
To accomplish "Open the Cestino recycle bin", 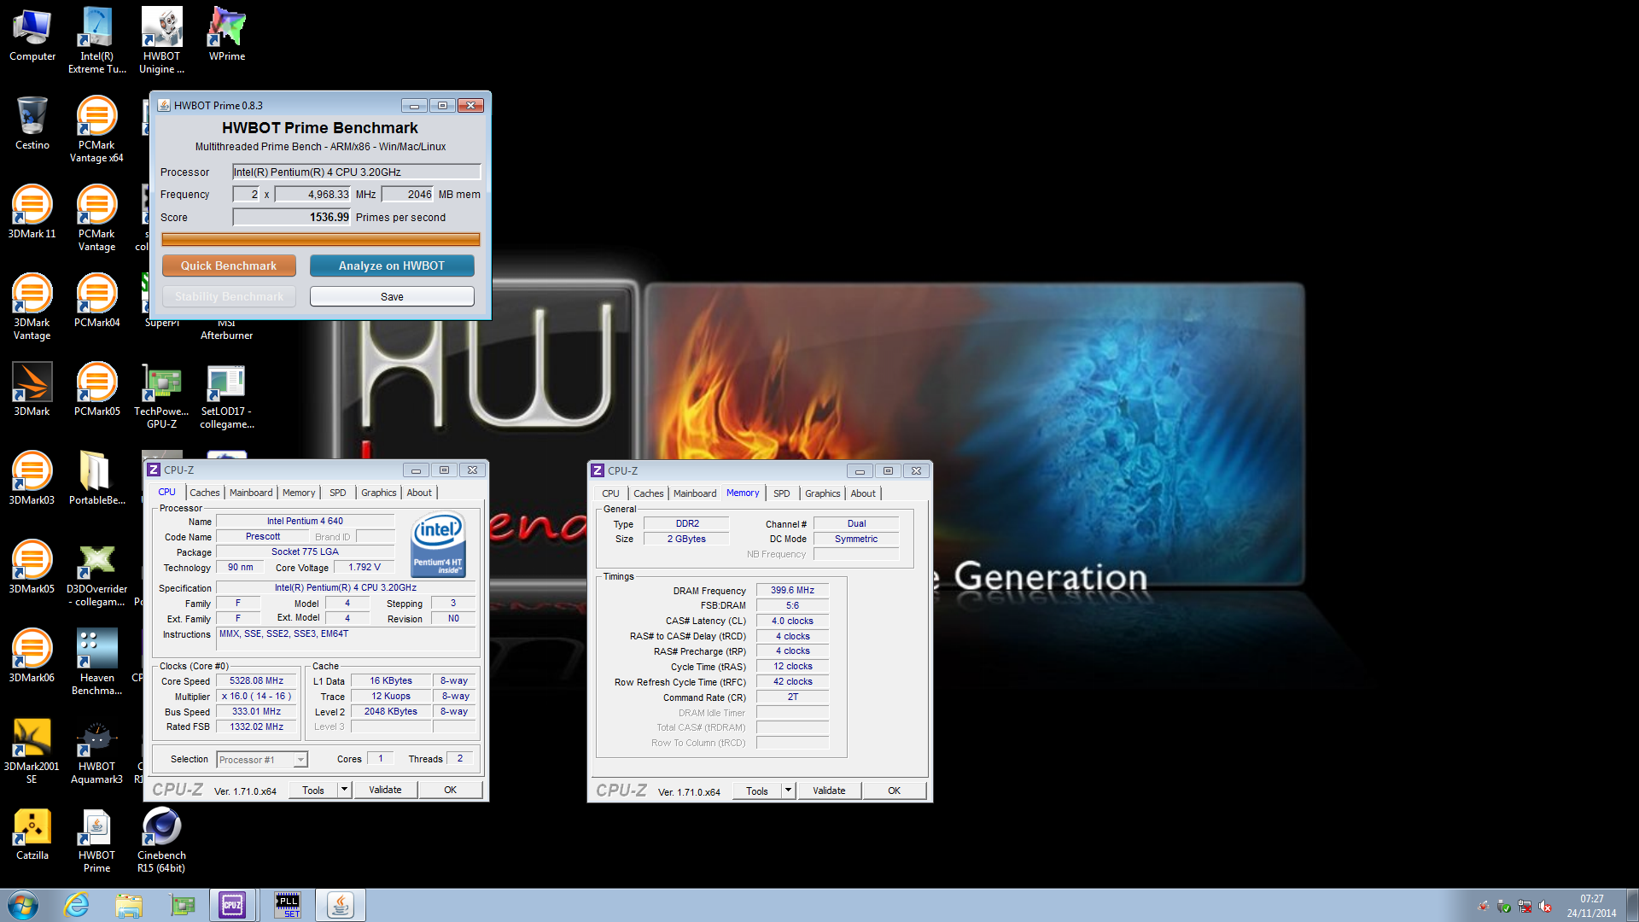I will (x=32, y=125).
